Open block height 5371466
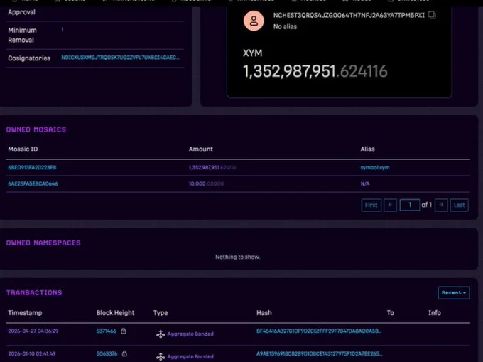The height and width of the screenshot is (362, 483). (107, 331)
